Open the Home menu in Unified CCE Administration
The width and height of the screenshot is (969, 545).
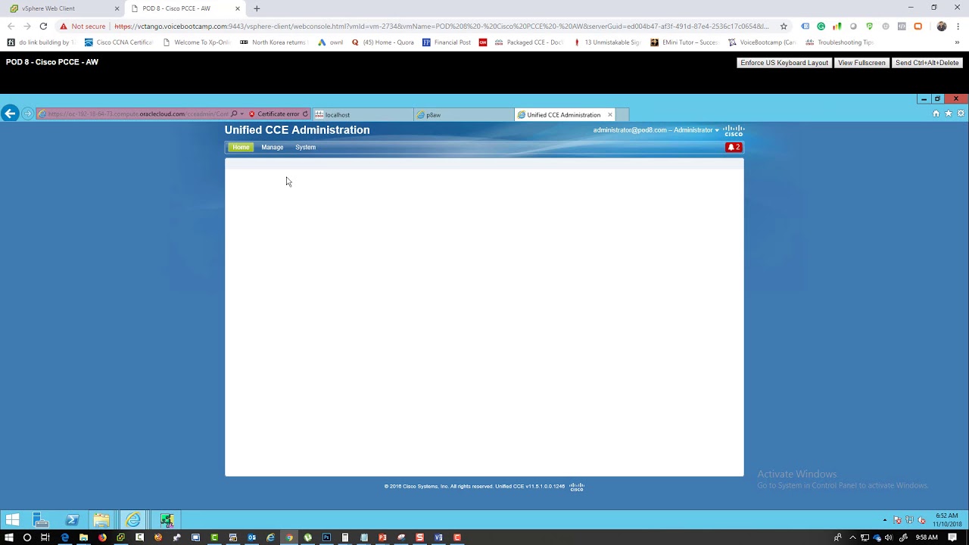[x=241, y=148]
